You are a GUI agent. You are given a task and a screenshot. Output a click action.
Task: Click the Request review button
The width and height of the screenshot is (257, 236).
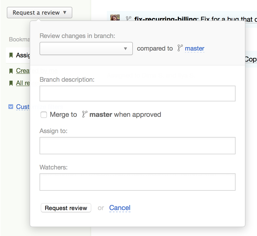(66, 208)
